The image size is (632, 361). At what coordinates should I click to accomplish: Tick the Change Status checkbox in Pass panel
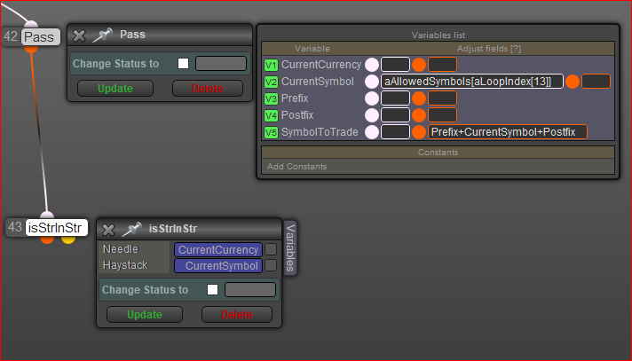pyautogui.click(x=183, y=63)
